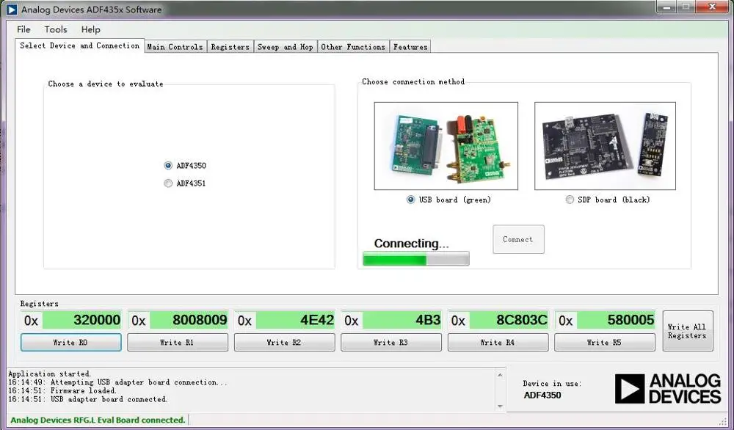Switch to the Main Controls tab
This screenshot has width=734, height=430.
coord(175,47)
